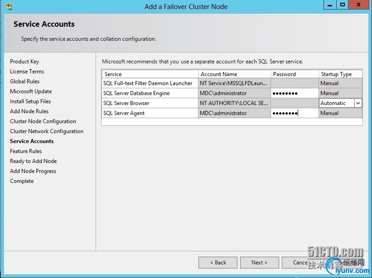This screenshot has width=372, height=278.
Task: Select the SQL Server Agent service cell
Action: tap(150, 113)
